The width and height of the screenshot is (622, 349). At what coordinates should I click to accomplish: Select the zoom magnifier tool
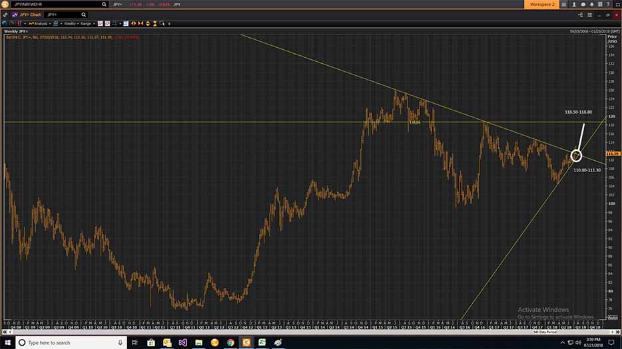(162, 24)
